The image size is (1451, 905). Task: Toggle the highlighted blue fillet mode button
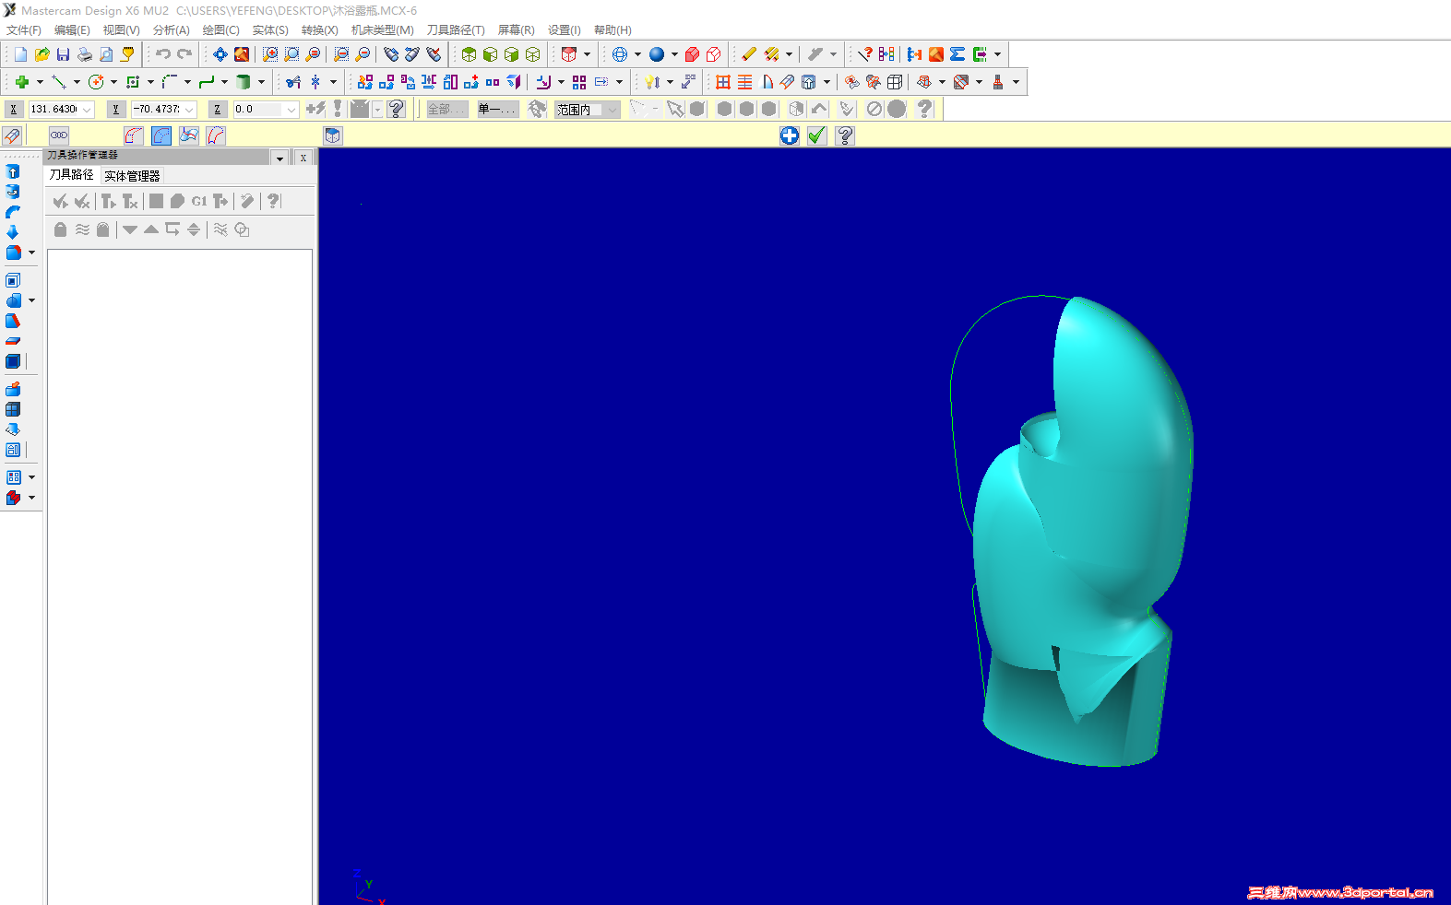click(x=161, y=135)
